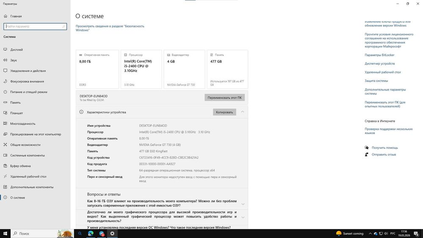Open Удаленный рабочий стол link on the right
This screenshot has width=423, height=238.
(x=382, y=72)
